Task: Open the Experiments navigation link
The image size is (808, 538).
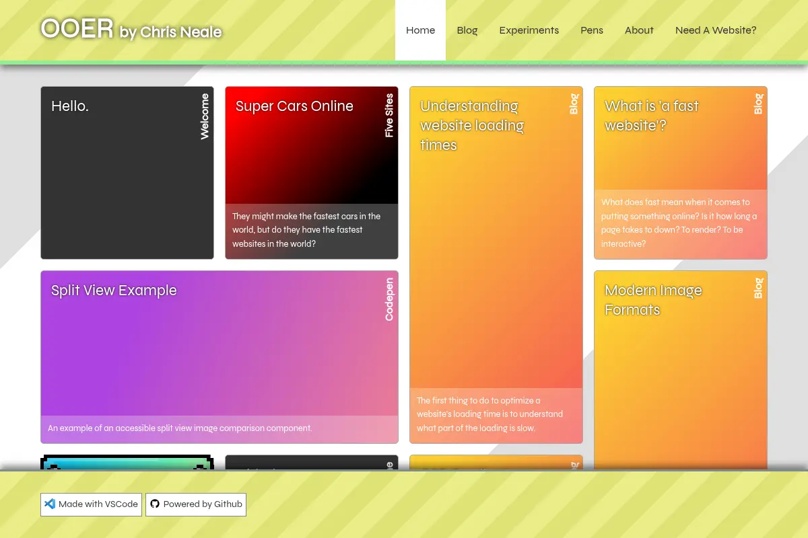Action: coord(529,30)
